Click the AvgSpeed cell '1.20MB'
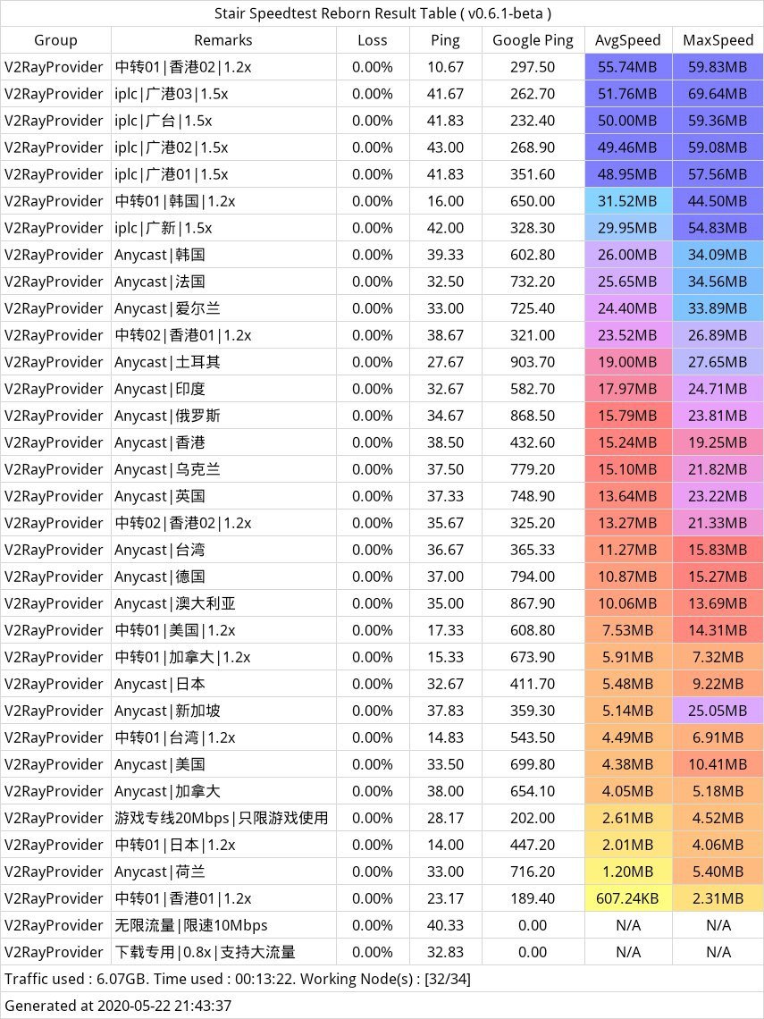The width and height of the screenshot is (764, 1019). tap(627, 872)
